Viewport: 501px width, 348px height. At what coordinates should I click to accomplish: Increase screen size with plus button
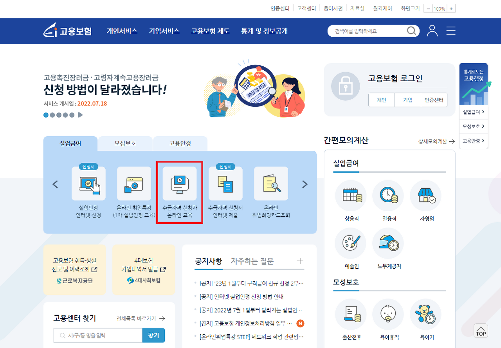[451, 9]
